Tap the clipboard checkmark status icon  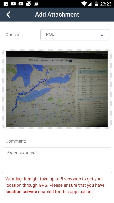[x=36, y=4]
